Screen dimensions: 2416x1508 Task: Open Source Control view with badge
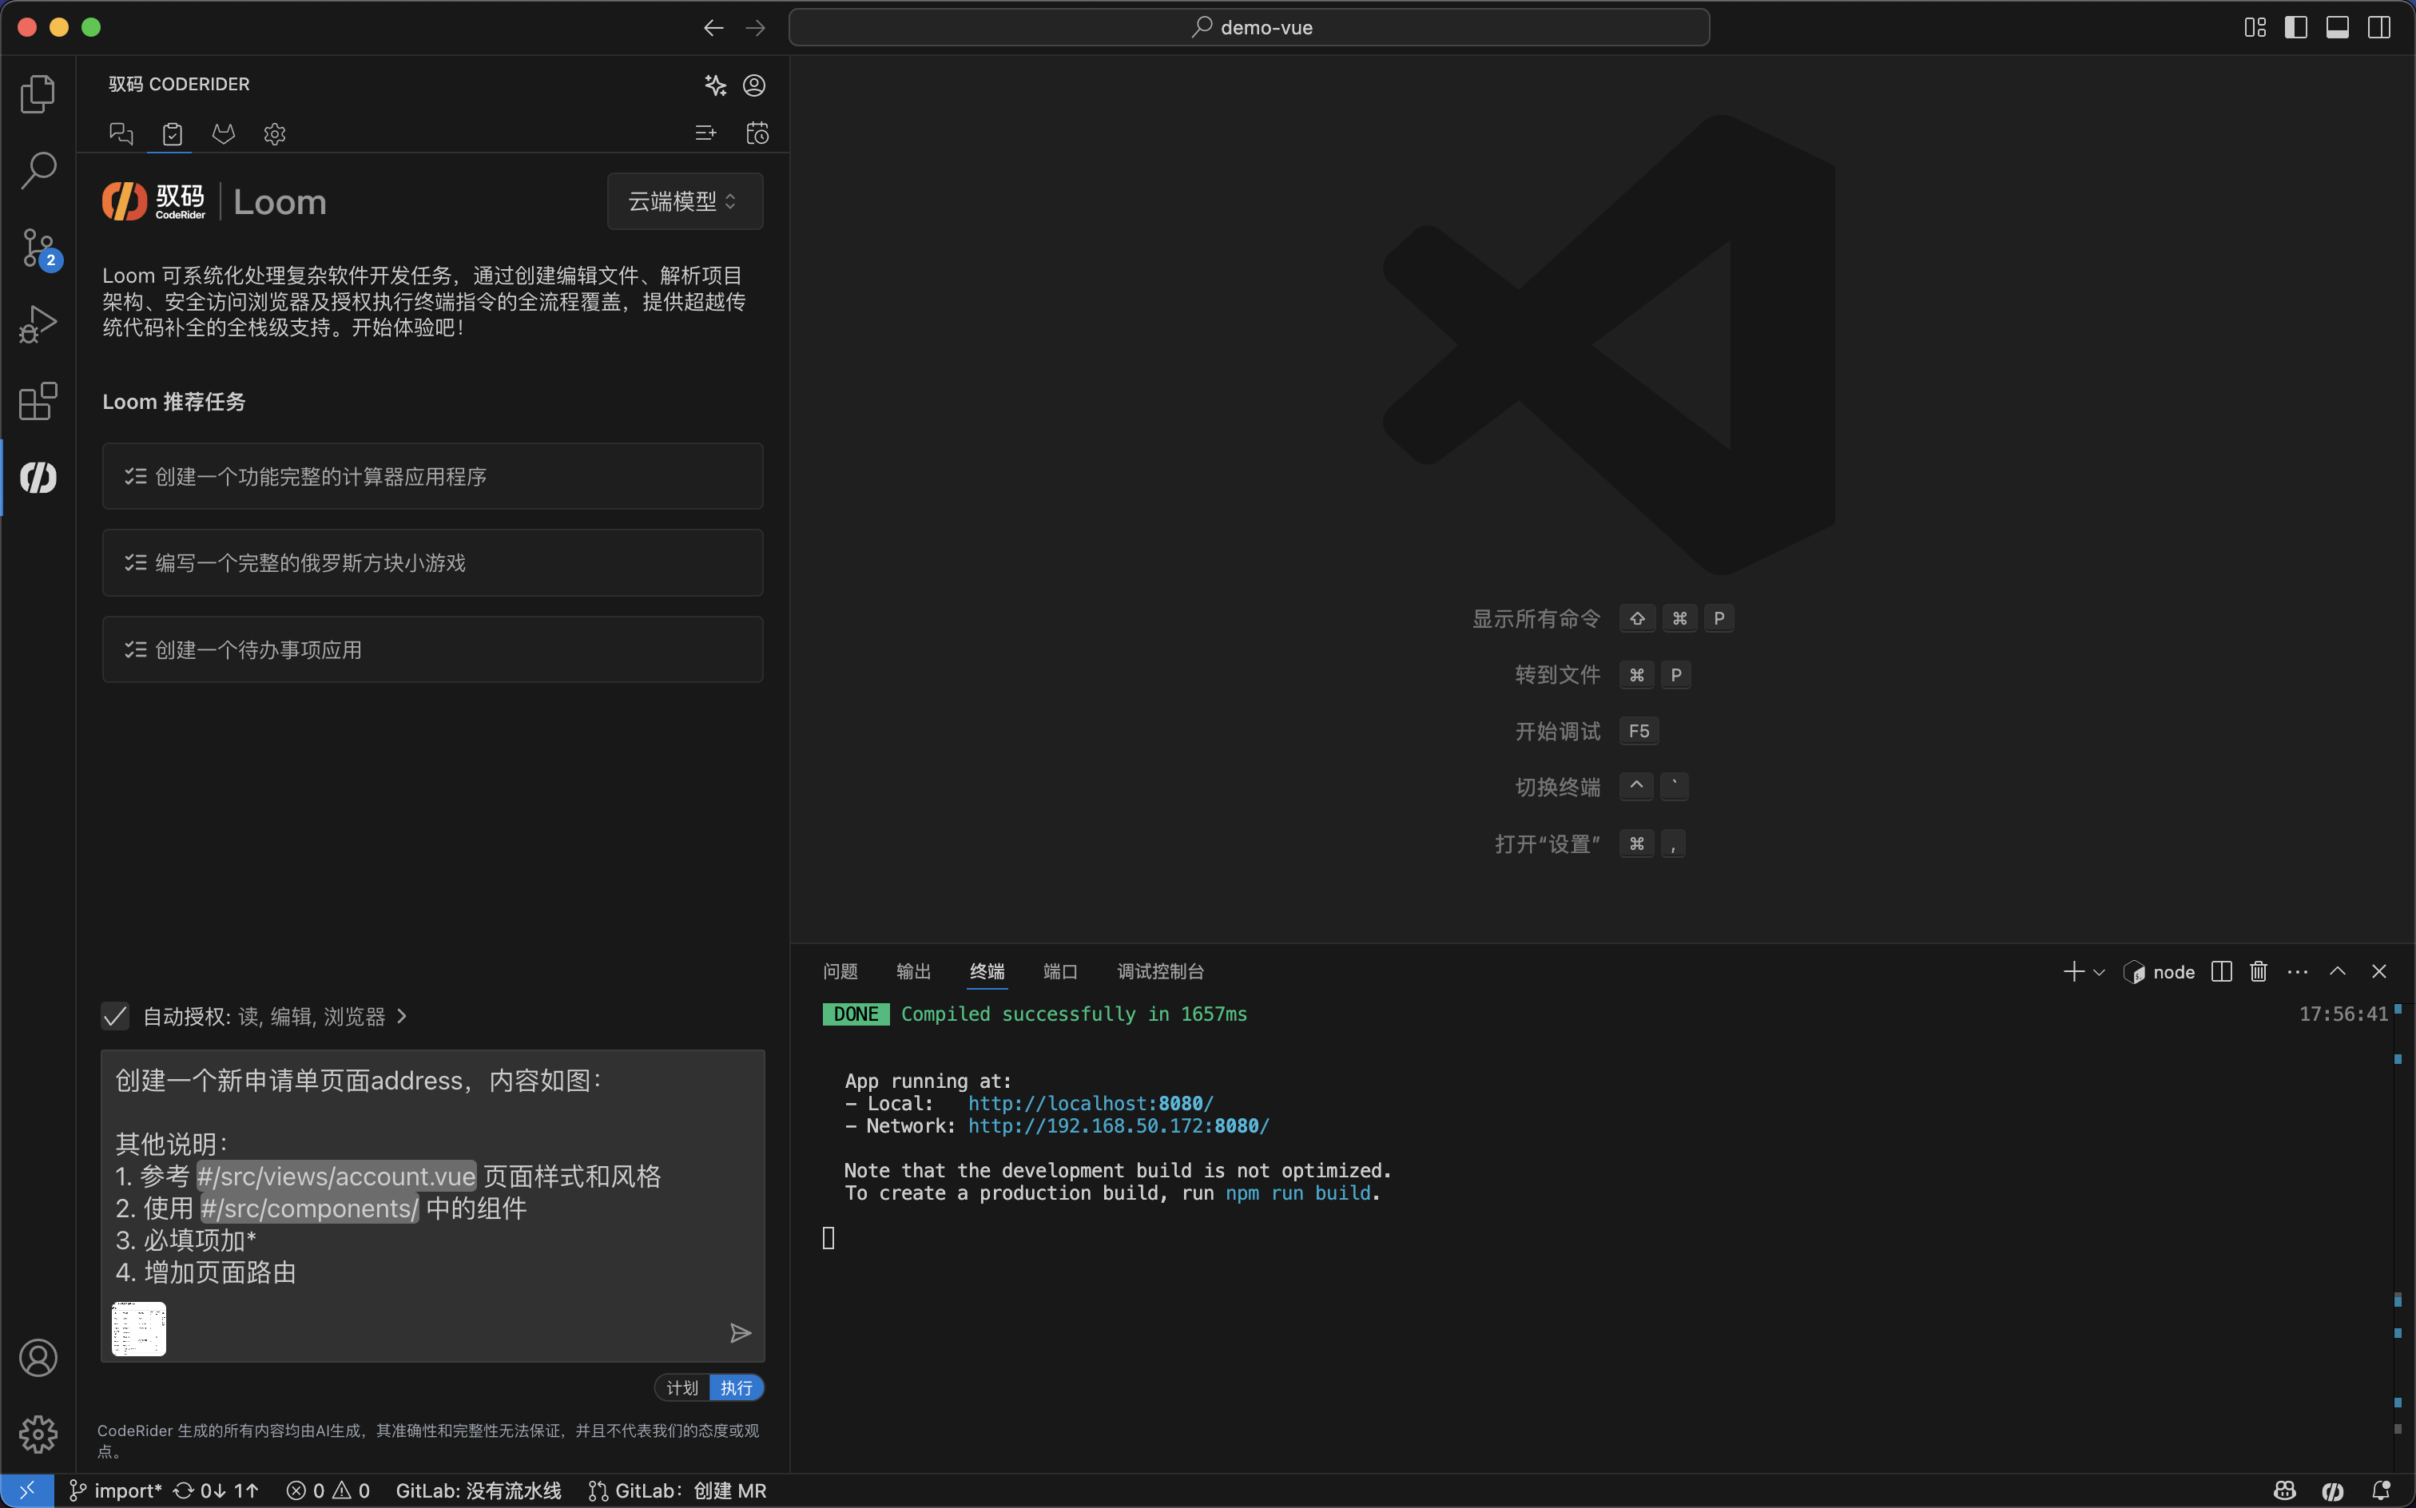click(x=38, y=248)
